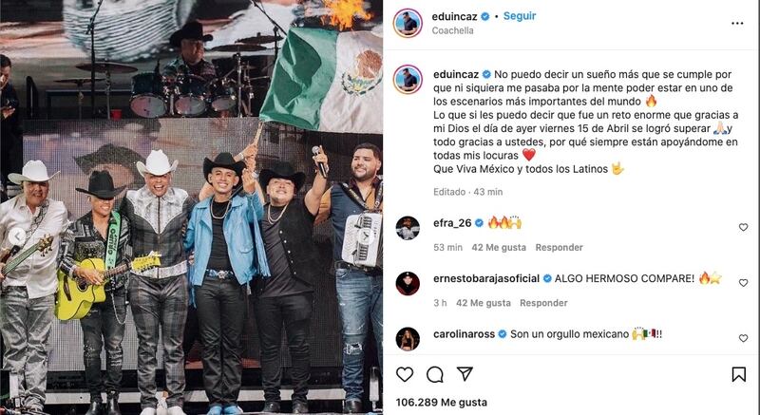The height and width of the screenshot is (415, 760).
Task: Like carolinaross's comment heart
Action: tap(743, 338)
